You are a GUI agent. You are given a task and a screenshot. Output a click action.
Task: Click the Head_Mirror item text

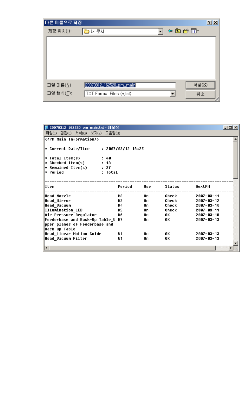click(x=58, y=201)
